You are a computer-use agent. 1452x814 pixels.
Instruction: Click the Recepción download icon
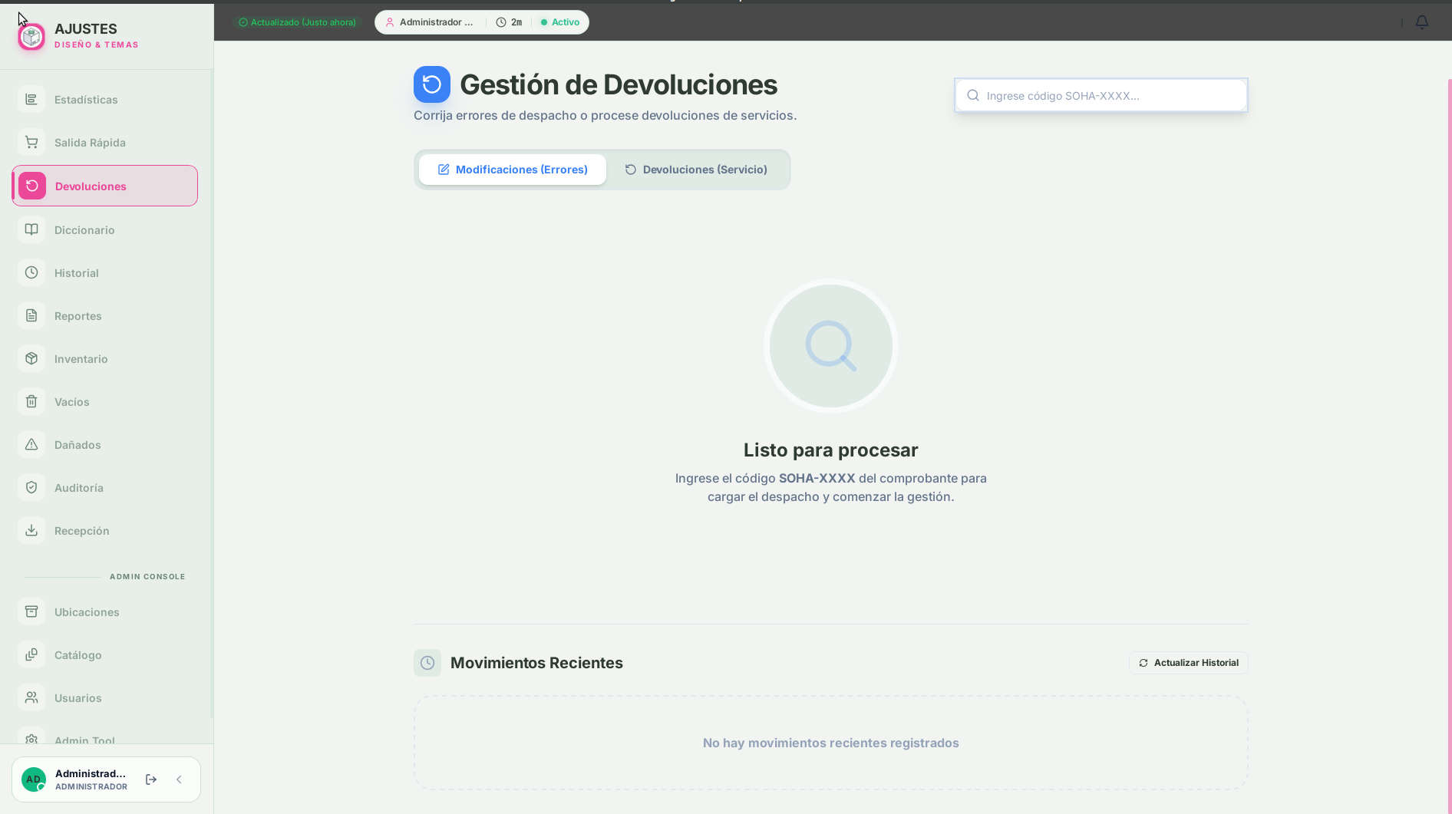tap(31, 530)
